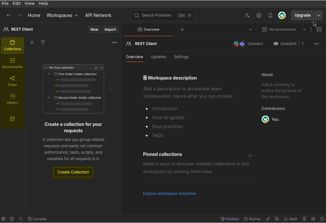Viewport: 326px width, 223px height.
Task: Open the Edit menu
Action: point(17,3)
